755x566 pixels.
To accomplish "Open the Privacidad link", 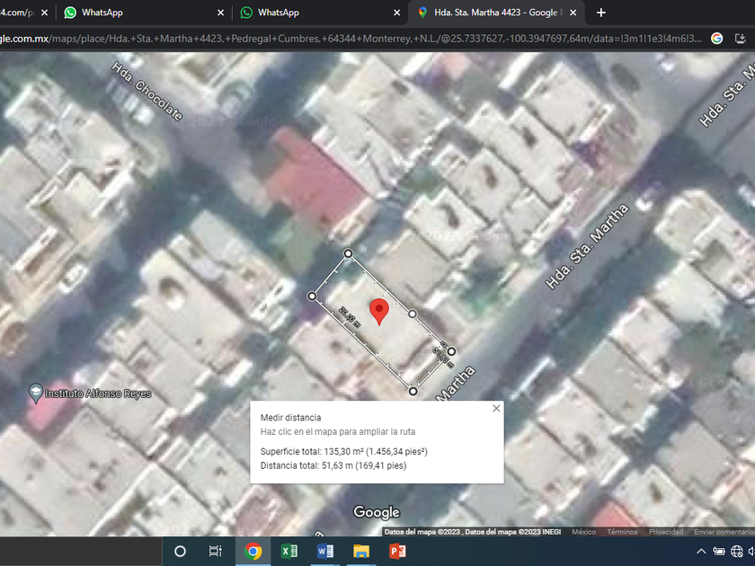I will (x=666, y=532).
